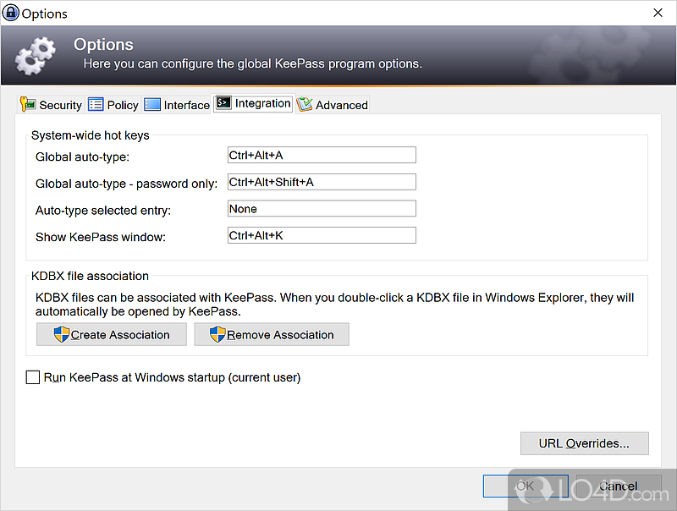The height and width of the screenshot is (511, 677).
Task: Confirm options with OK
Action: [x=526, y=486]
